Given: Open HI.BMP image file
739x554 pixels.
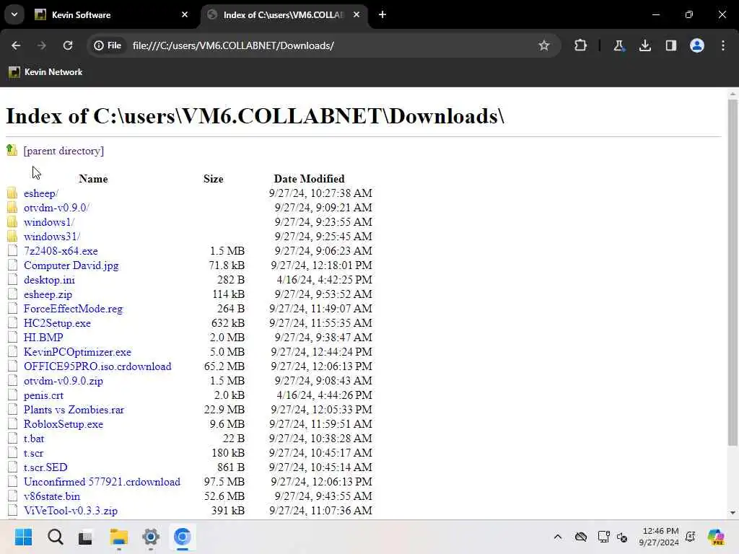Looking at the screenshot, I should 43,338.
